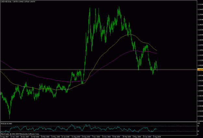Click the RSI 0 scale label

[x=198, y=134]
